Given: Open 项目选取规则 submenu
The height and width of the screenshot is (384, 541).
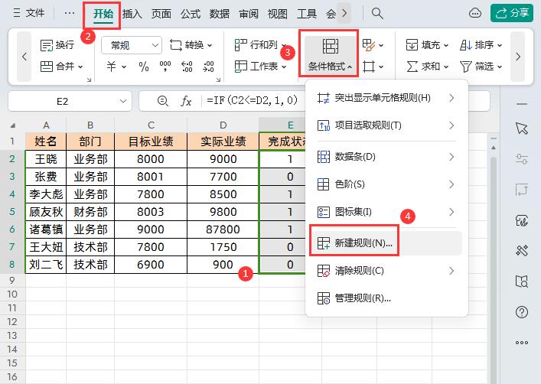Looking at the screenshot, I should point(386,125).
